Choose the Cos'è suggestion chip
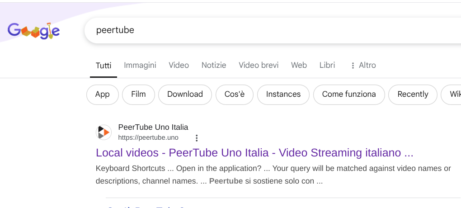 click(234, 95)
